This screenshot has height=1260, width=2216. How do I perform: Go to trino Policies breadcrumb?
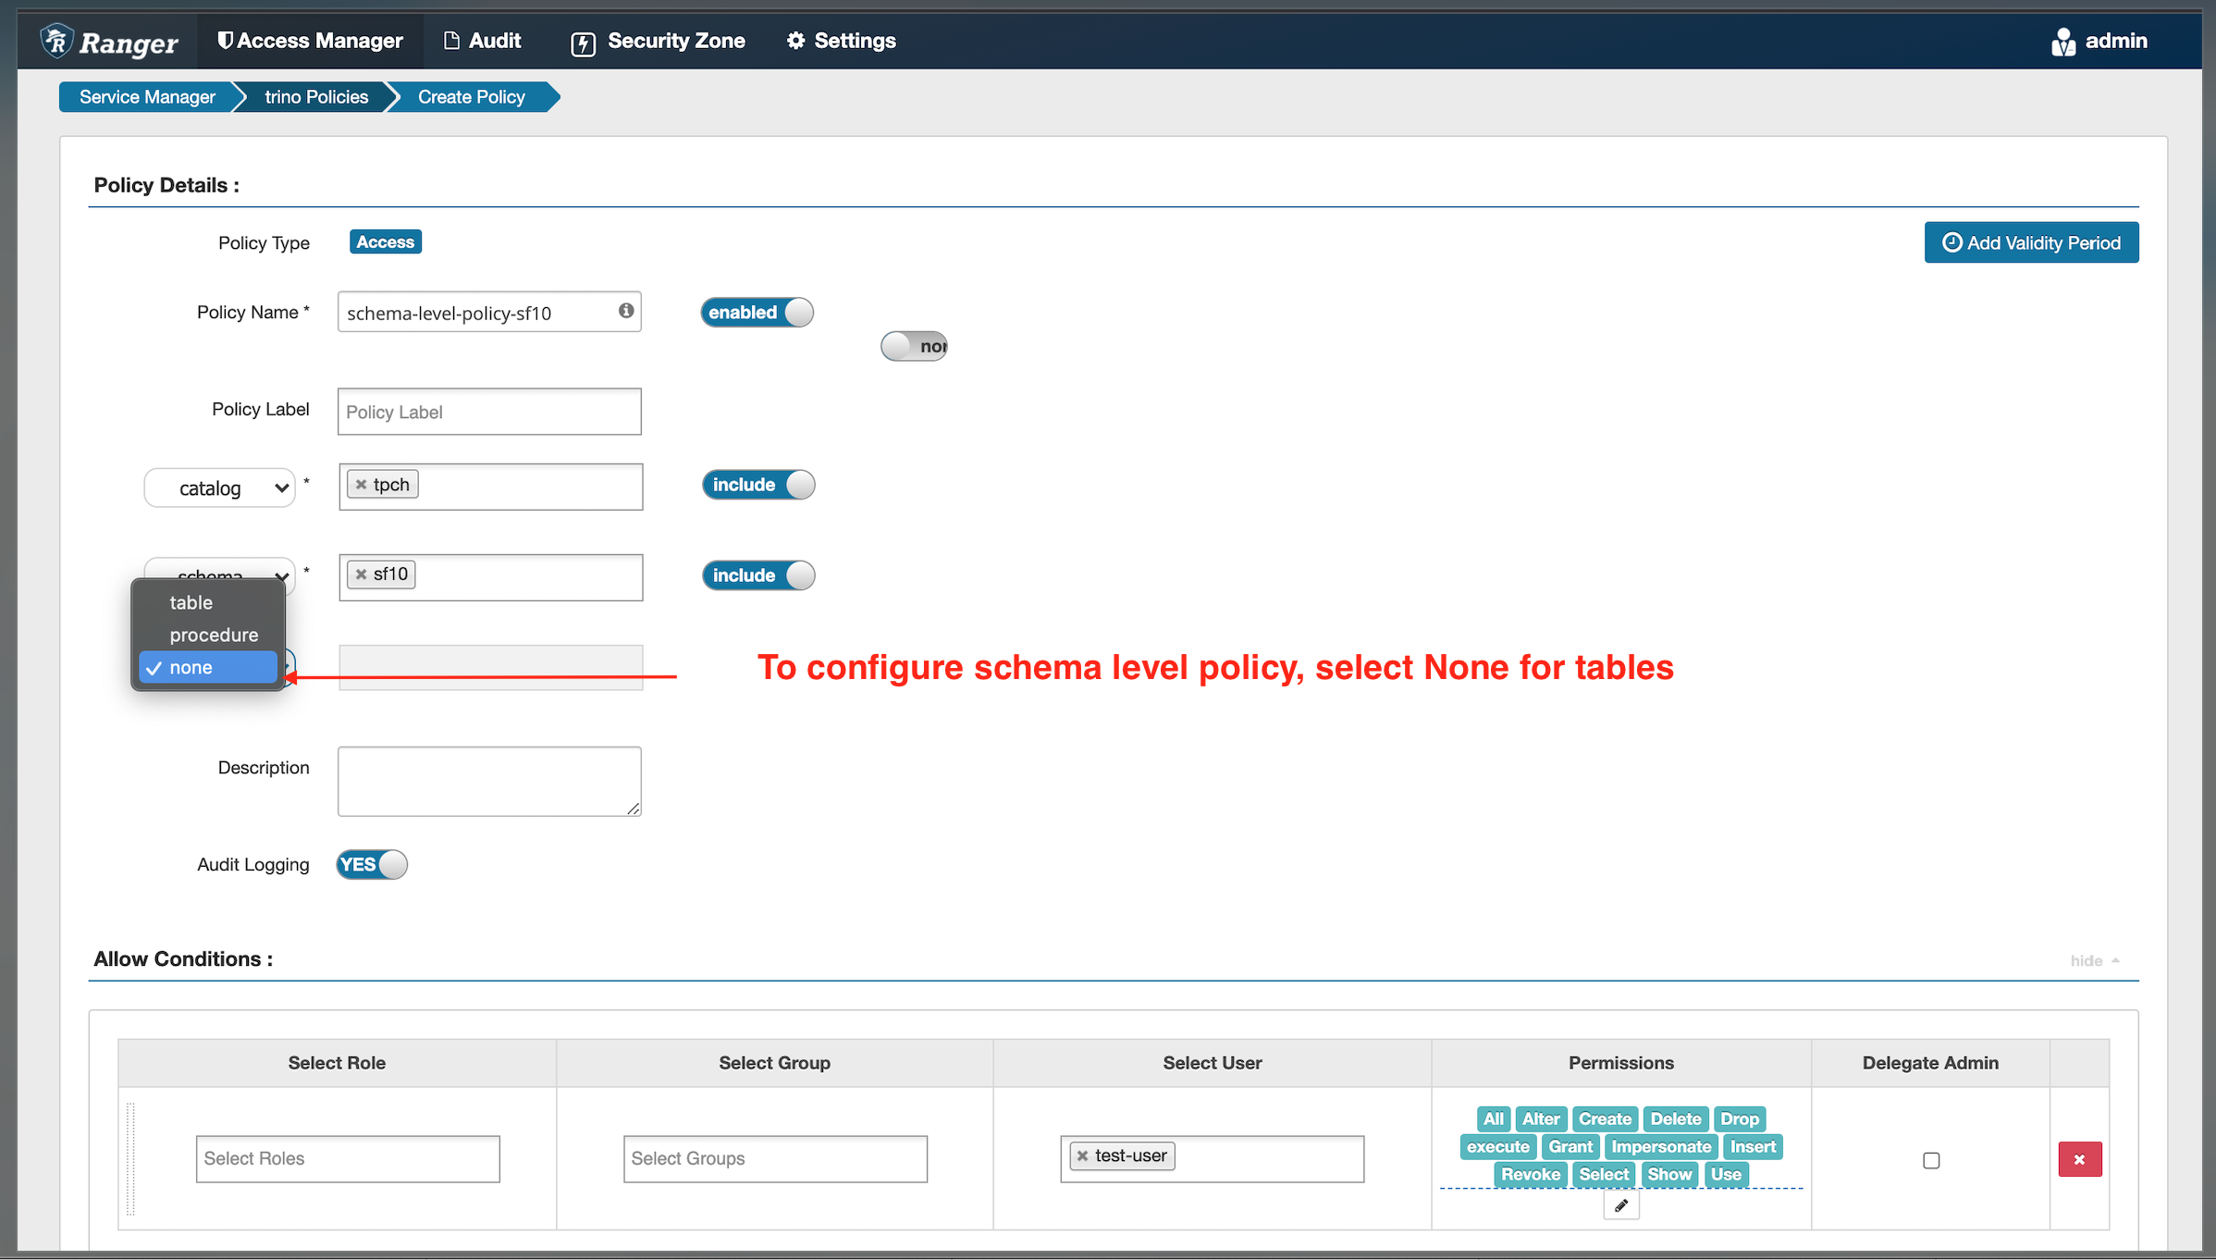pos(316,97)
